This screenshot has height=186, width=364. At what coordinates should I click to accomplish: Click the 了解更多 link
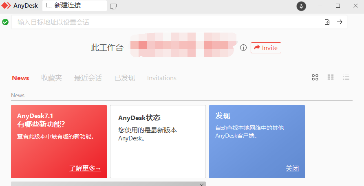pyautogui.click(x=85, y=168)
